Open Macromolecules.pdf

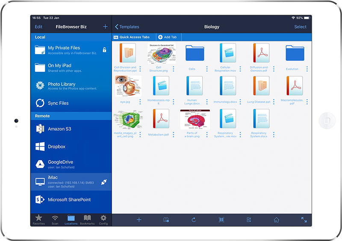pos(295,86)
